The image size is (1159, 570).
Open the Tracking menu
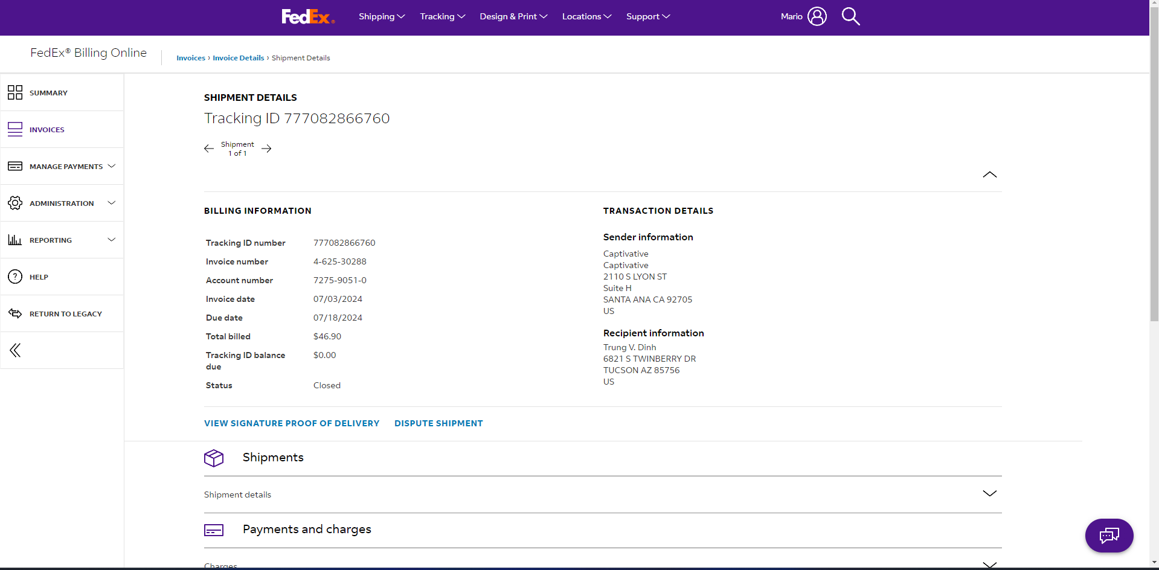point(443,16)
